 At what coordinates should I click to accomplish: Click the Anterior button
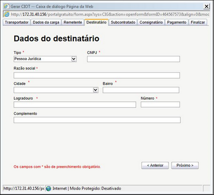pos(155,165)
